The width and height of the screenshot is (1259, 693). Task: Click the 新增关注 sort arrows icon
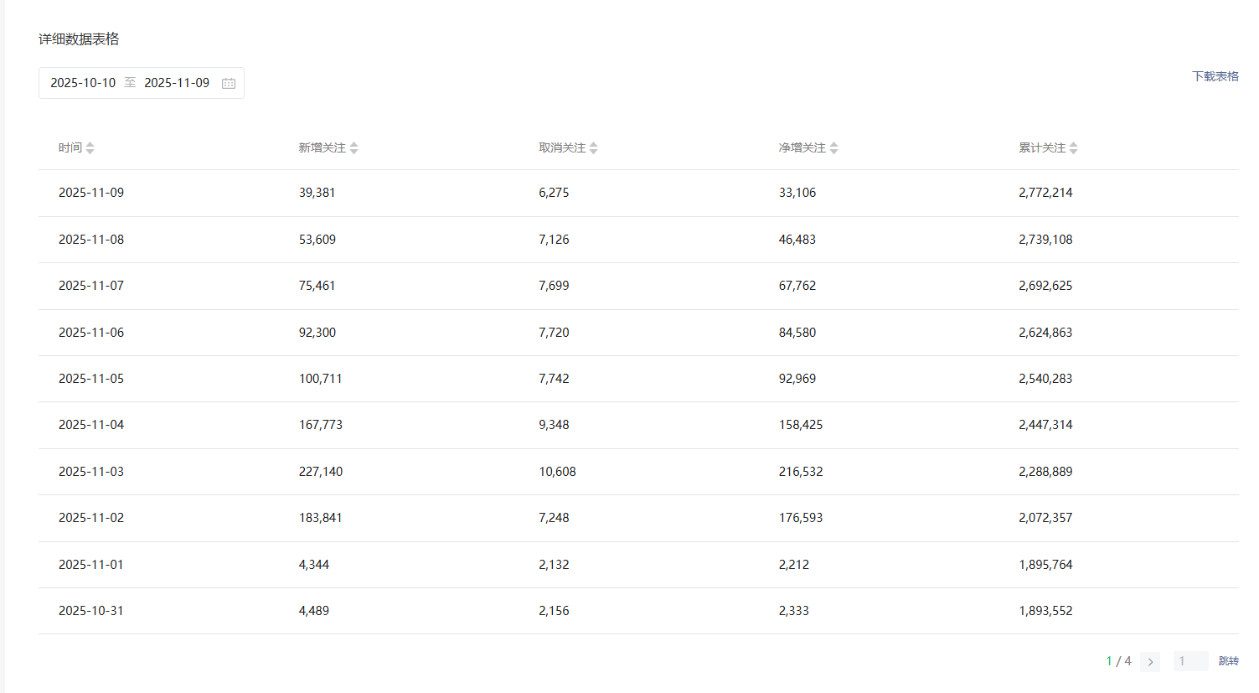[x=353, y=148]
